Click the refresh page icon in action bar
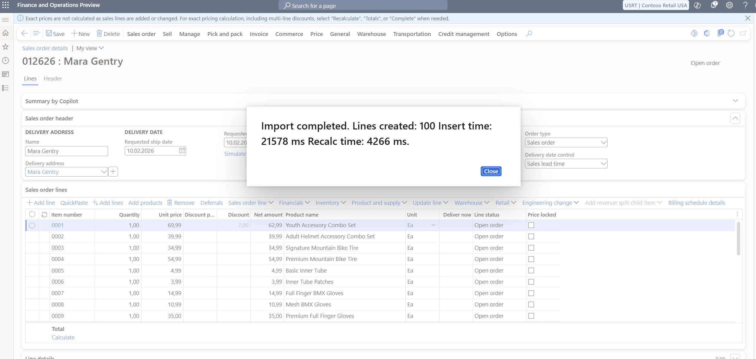Image resolution: width=756 pixels, height=359 pixels. coord(731,34)
